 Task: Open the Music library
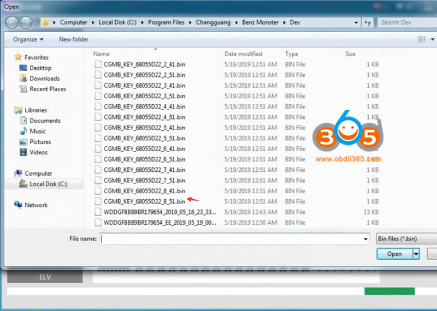(38, 131)
